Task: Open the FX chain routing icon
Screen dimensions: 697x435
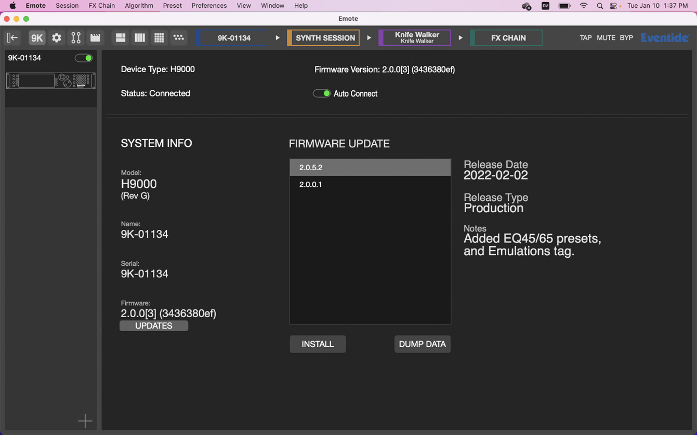Action: pyautogui.click(x=76, y=38)
